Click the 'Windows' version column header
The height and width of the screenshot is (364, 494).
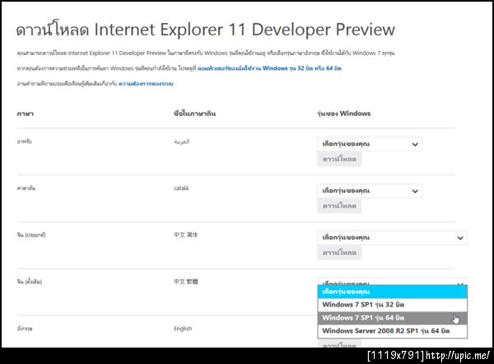pos(343,113)
